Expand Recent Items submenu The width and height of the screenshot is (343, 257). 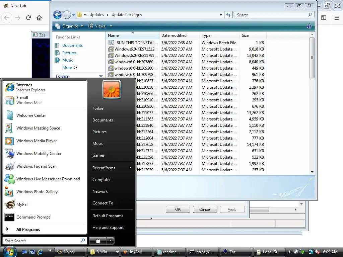click(x=112, y=168)
